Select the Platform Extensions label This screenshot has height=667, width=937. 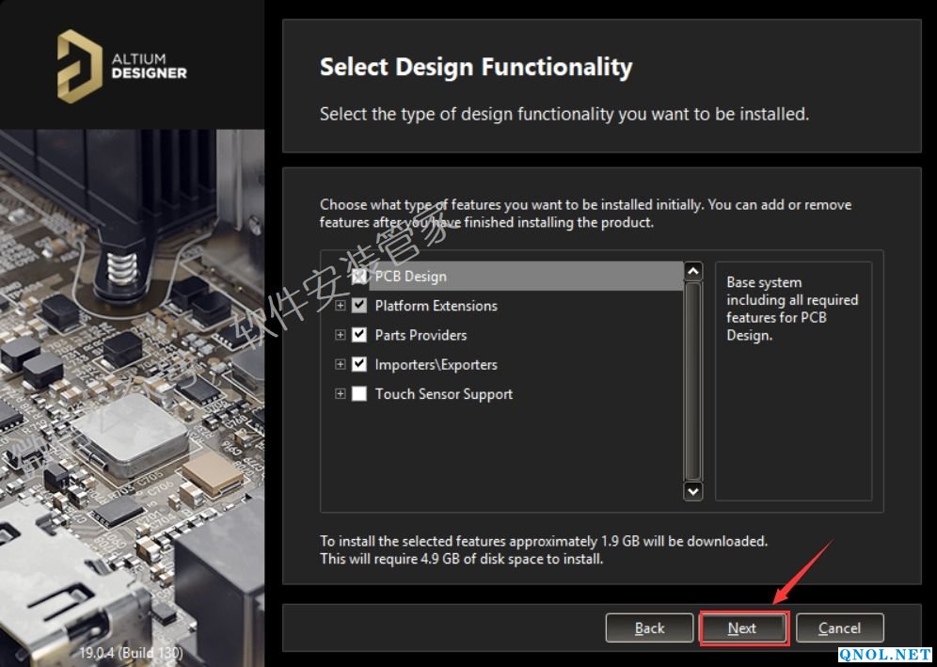[x=436, y=306]
